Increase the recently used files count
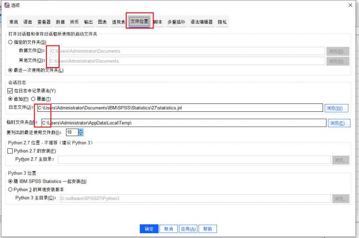 coord(81,130)
